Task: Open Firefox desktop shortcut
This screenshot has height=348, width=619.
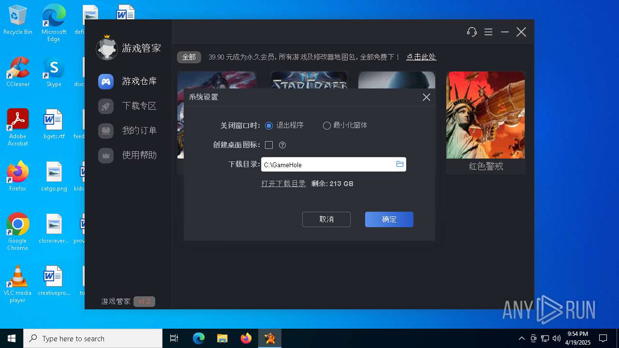Action: [x=18, y=176]
